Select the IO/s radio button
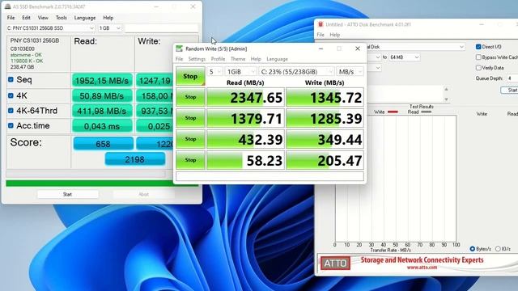The image size is (518, 291). (498, 249)
